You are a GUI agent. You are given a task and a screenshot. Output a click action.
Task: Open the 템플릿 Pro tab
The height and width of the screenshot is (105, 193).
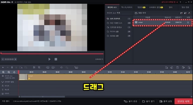point(141,7)
